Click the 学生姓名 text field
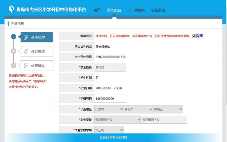This screenshot has width=227, height=142. click(x=110, y=67)
